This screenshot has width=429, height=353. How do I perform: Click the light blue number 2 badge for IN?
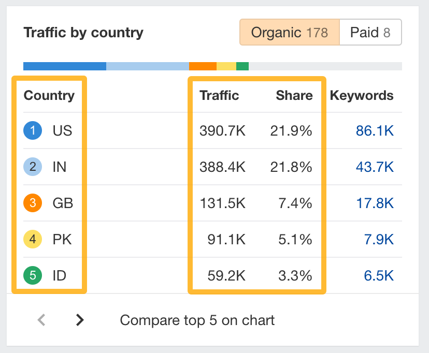33,167
